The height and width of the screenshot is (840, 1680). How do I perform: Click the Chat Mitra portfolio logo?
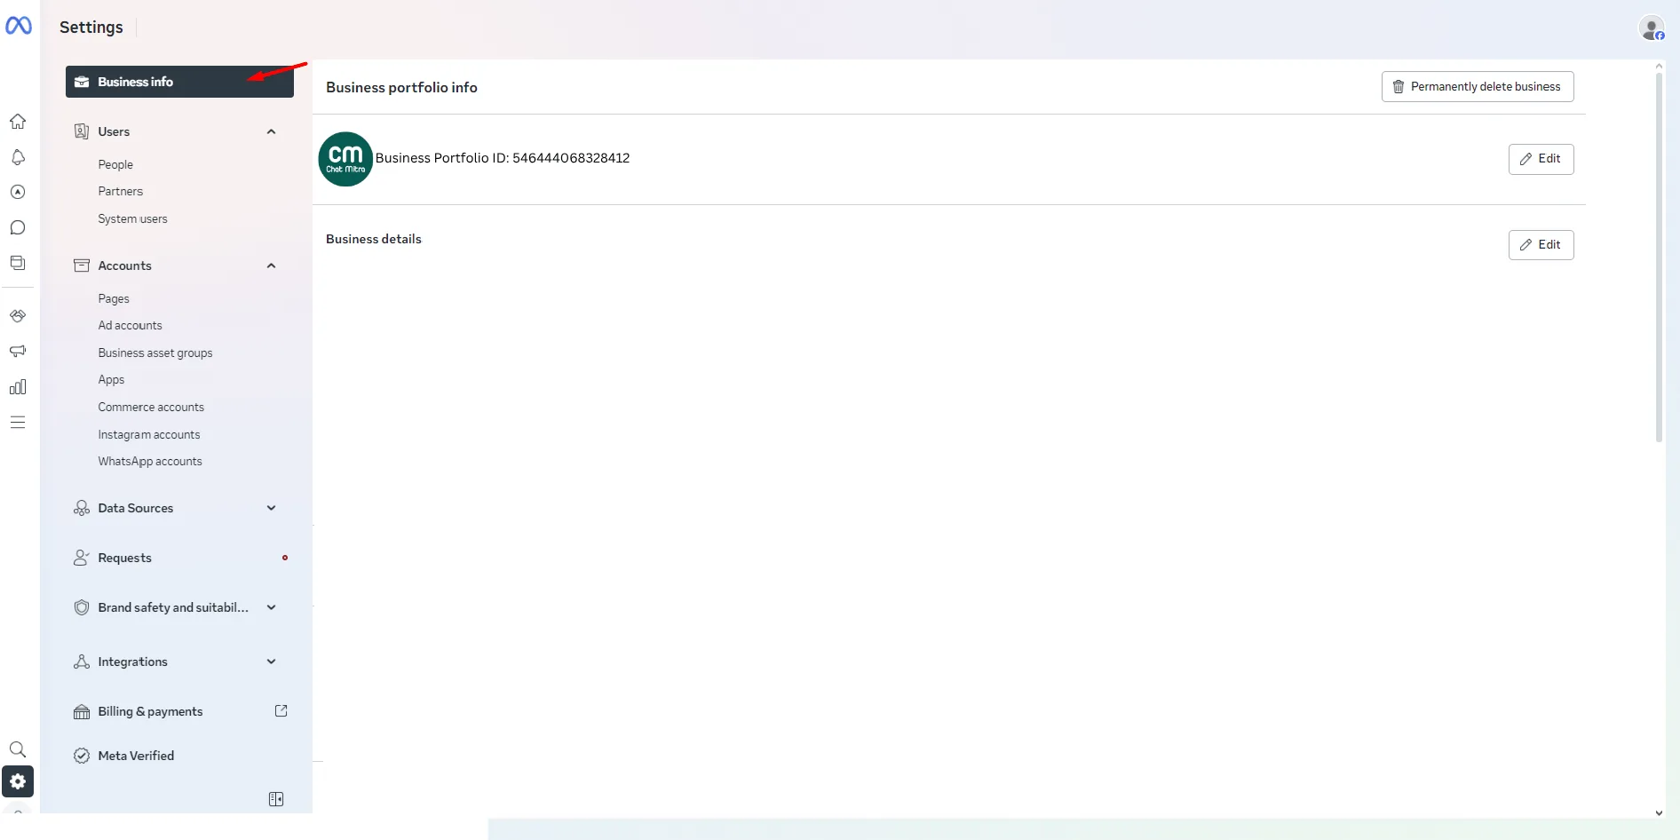coord(345,159)
